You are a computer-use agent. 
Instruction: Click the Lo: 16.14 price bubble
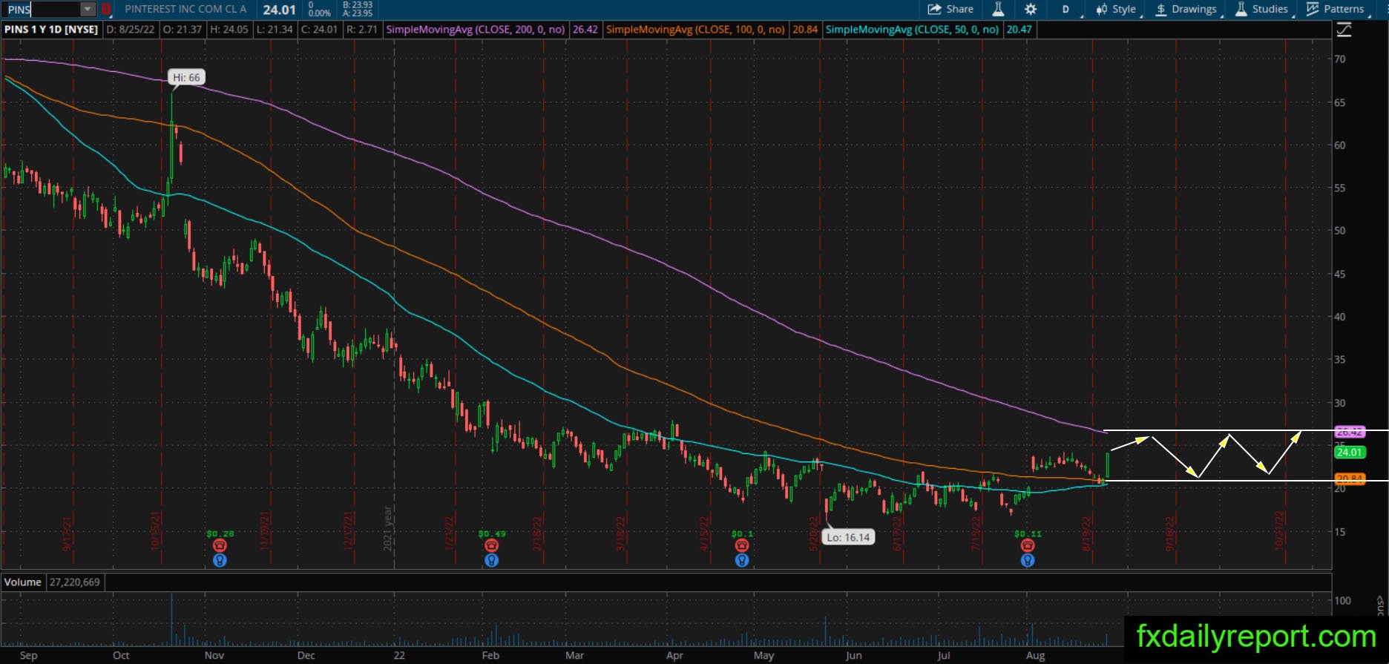click(x=848, y=537)
